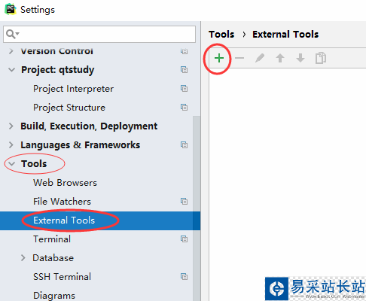366x301 pixels.
Task: Collapse the Project: qtstudy section
Action: click(x=11, y=70)
